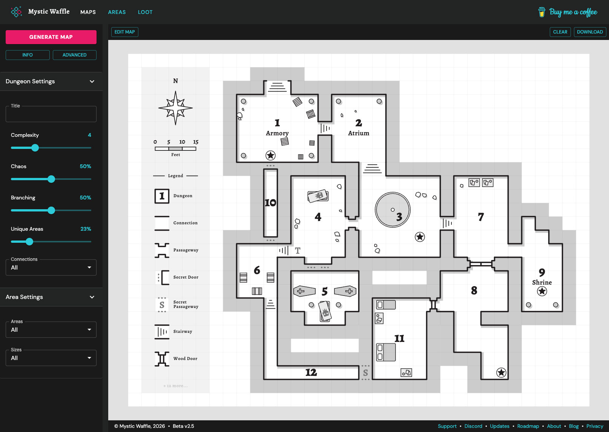Click the Stairway symbol in the legend
The image size is (609, 432).
[x=162, y=331]
